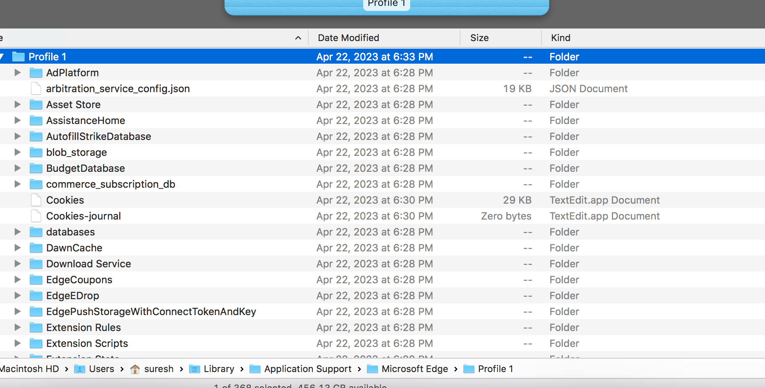Select the Extension Scripts folder row
765x388 pixels.
[382, 344]
